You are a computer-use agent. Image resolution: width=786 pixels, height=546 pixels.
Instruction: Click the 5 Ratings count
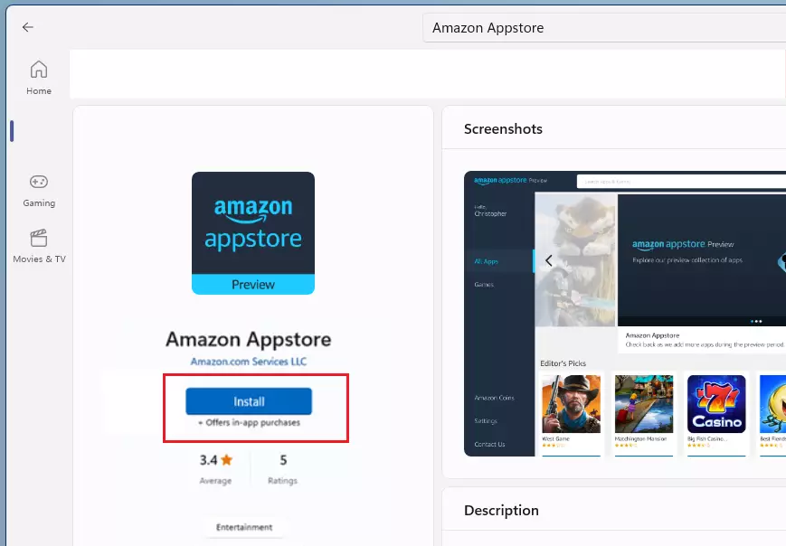283,469
